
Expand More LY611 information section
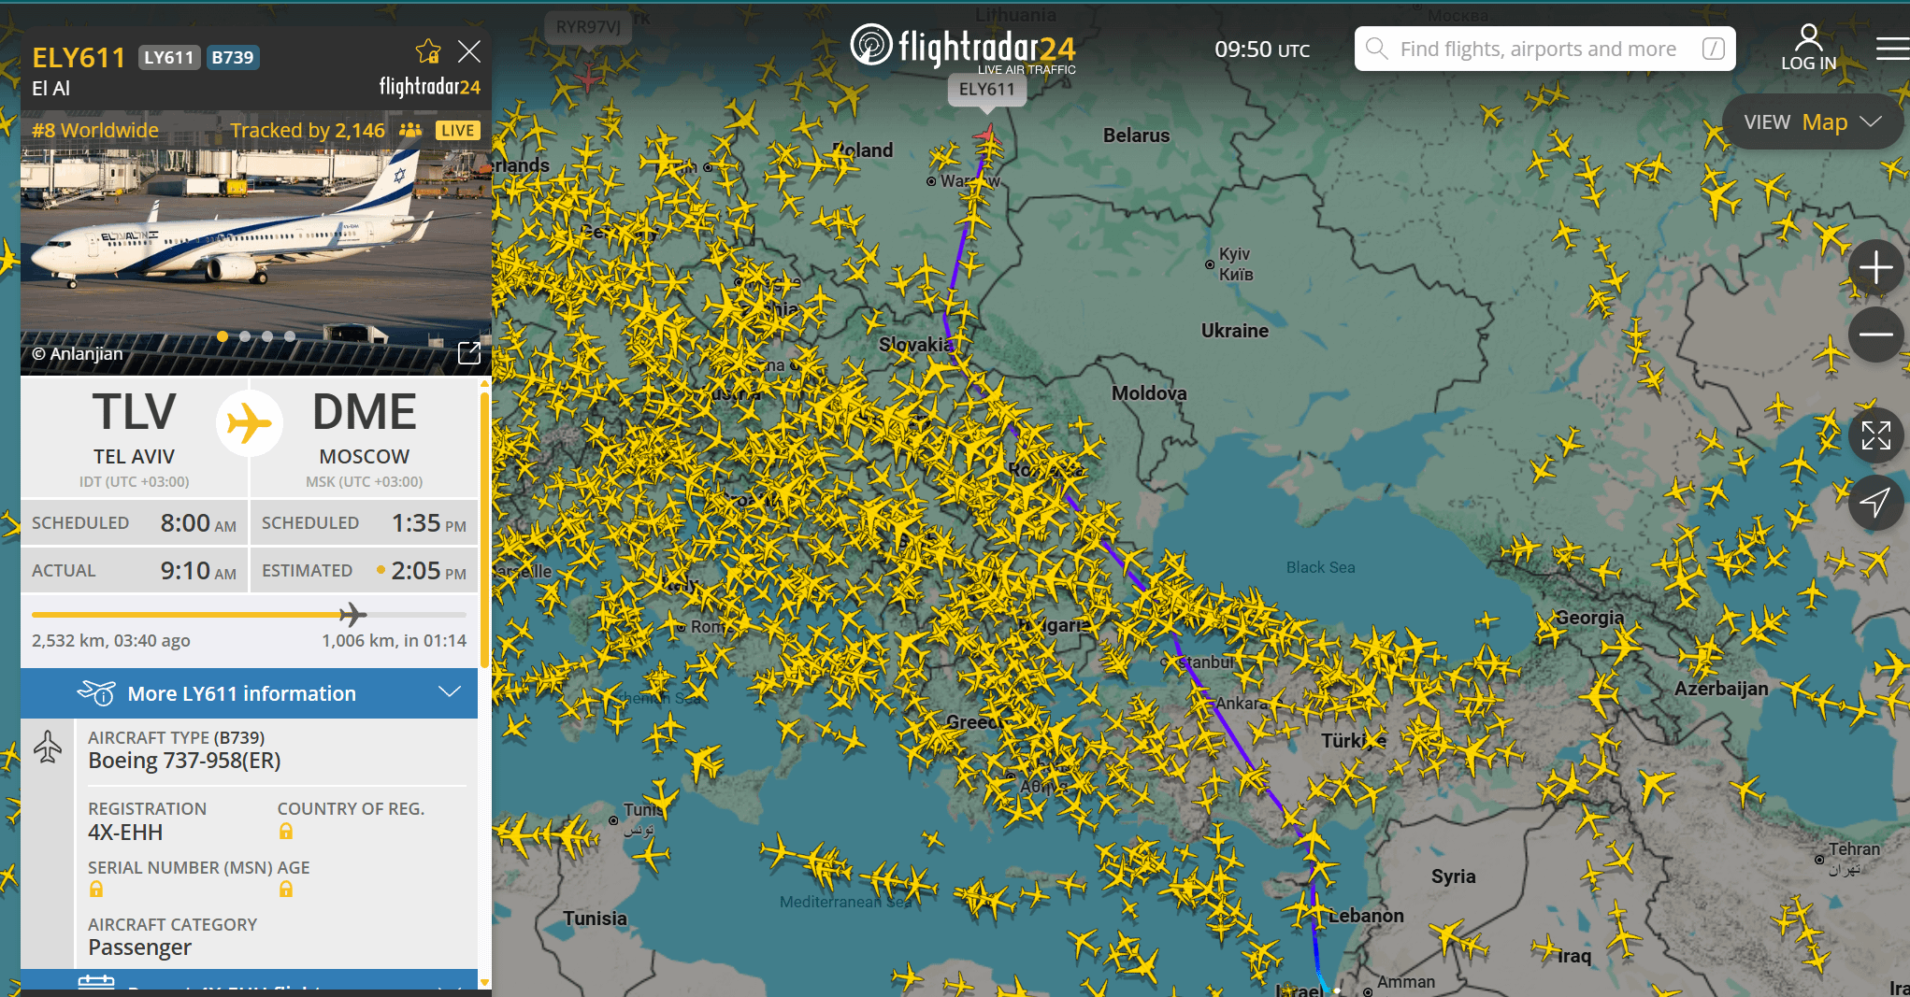pyautogui.click(x=249, y=693)
